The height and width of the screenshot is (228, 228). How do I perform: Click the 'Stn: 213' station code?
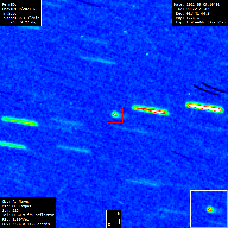tap(10, 210)
